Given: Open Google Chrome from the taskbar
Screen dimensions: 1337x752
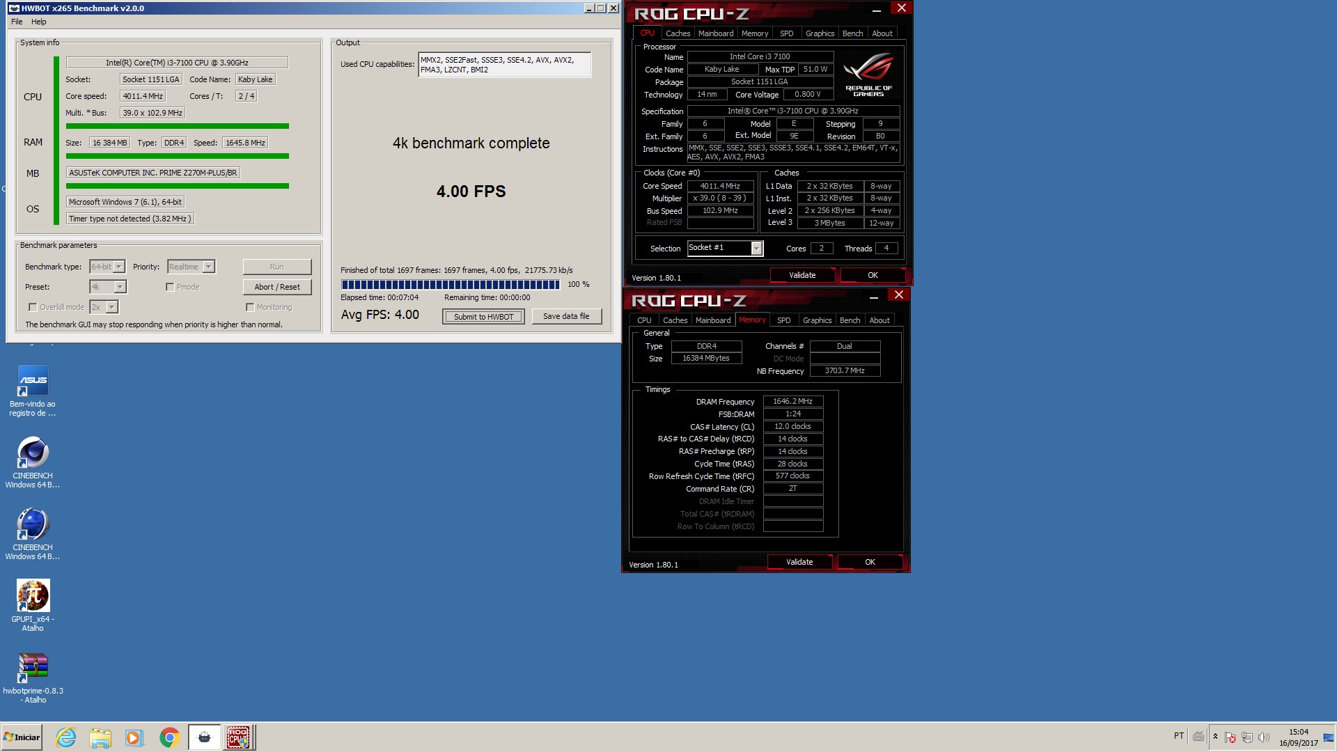Looking at the screenshot, I should (x=169, y=737).
